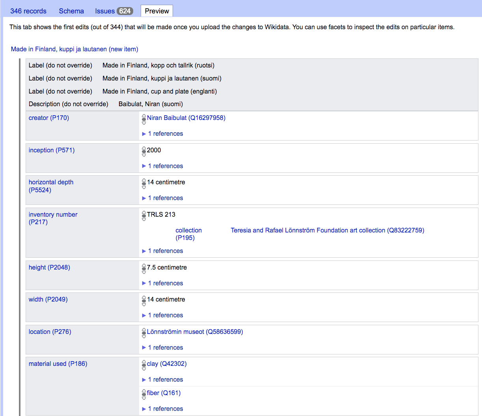The image size is (482, 416).
Task: Open horizontal depth (P5524) property link
Action: point(51,186)
